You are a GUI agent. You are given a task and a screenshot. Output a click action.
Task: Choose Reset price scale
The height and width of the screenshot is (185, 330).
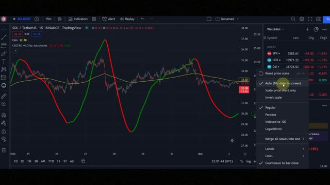tap(282, 73)
